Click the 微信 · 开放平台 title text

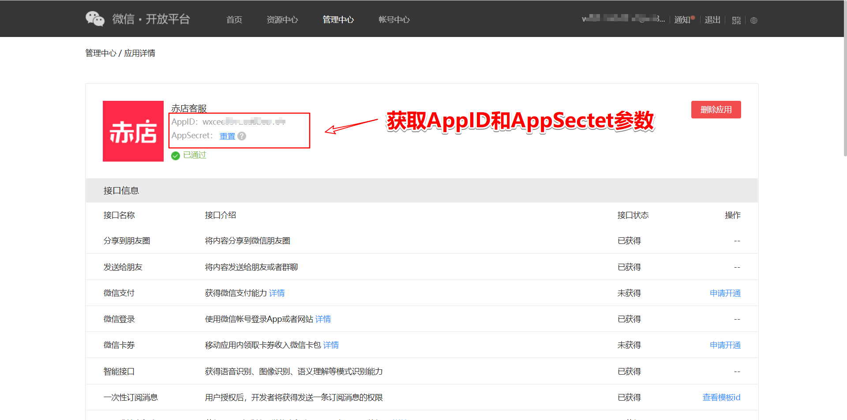[151, 19]
